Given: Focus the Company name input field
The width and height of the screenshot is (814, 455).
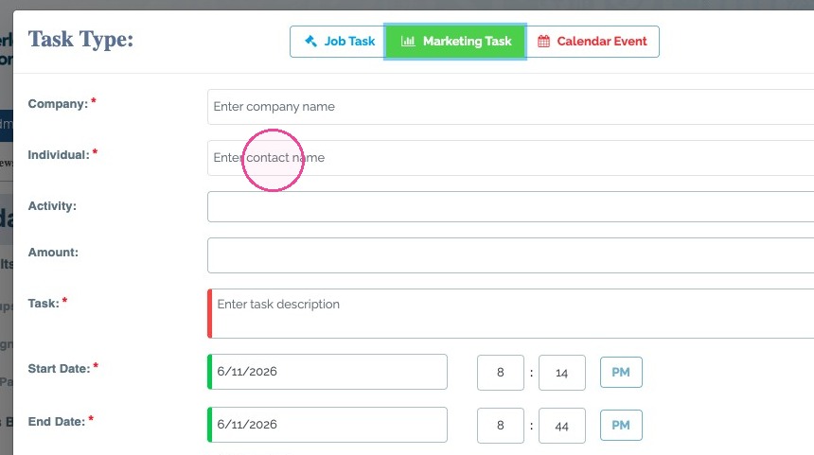Looking at the screenshot, I should (x=510, y=107).
